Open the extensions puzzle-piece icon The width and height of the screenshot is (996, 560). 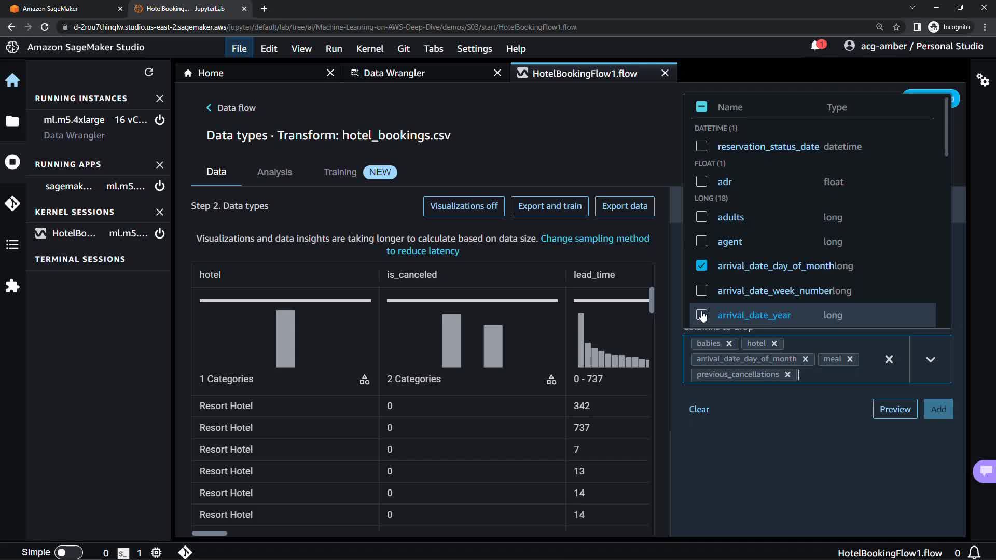(12, 286)
